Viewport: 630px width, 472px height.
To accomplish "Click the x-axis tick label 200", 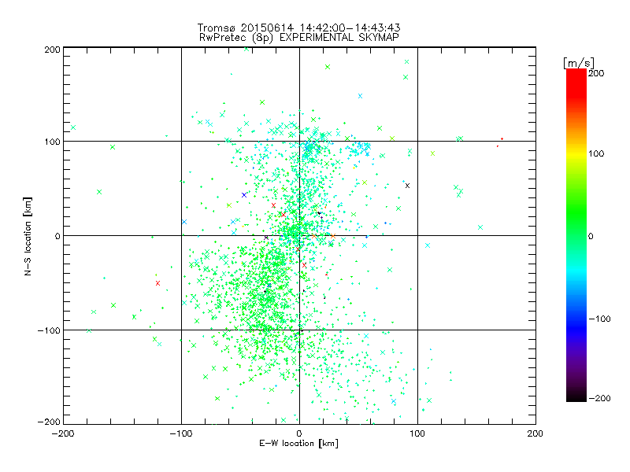I will click(535, 433).
